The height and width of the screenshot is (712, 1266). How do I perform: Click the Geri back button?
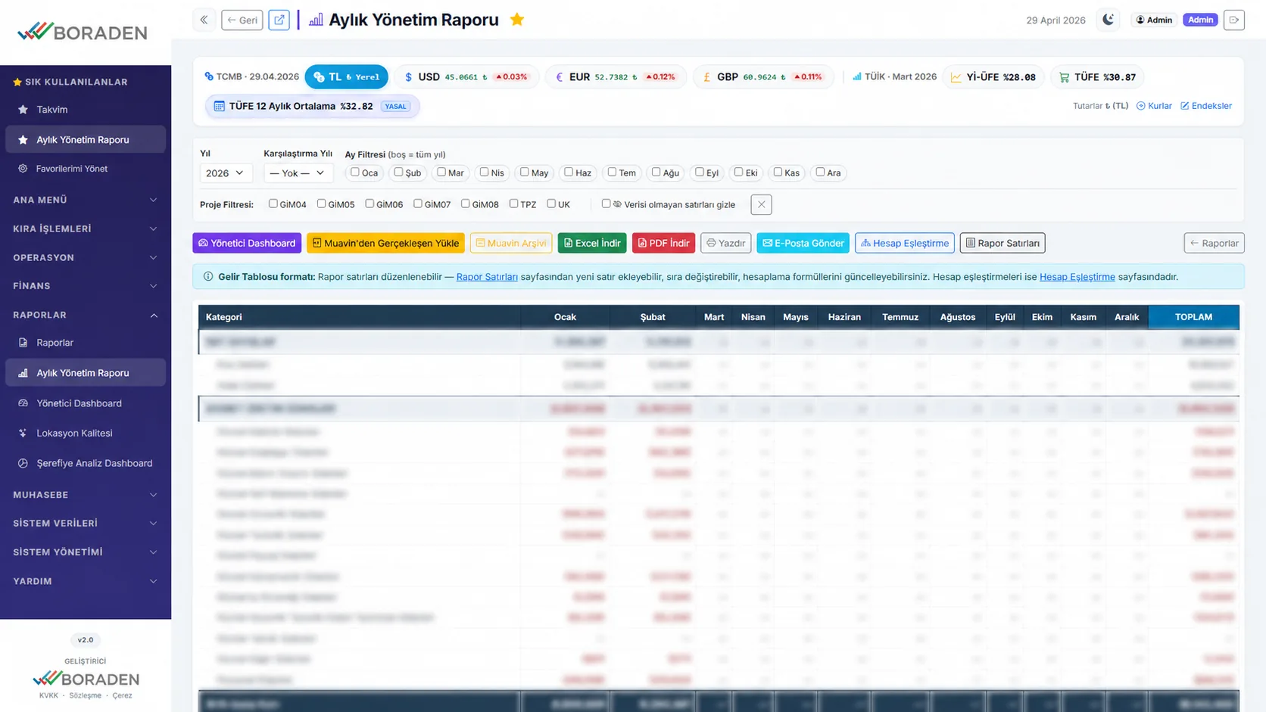242,20
